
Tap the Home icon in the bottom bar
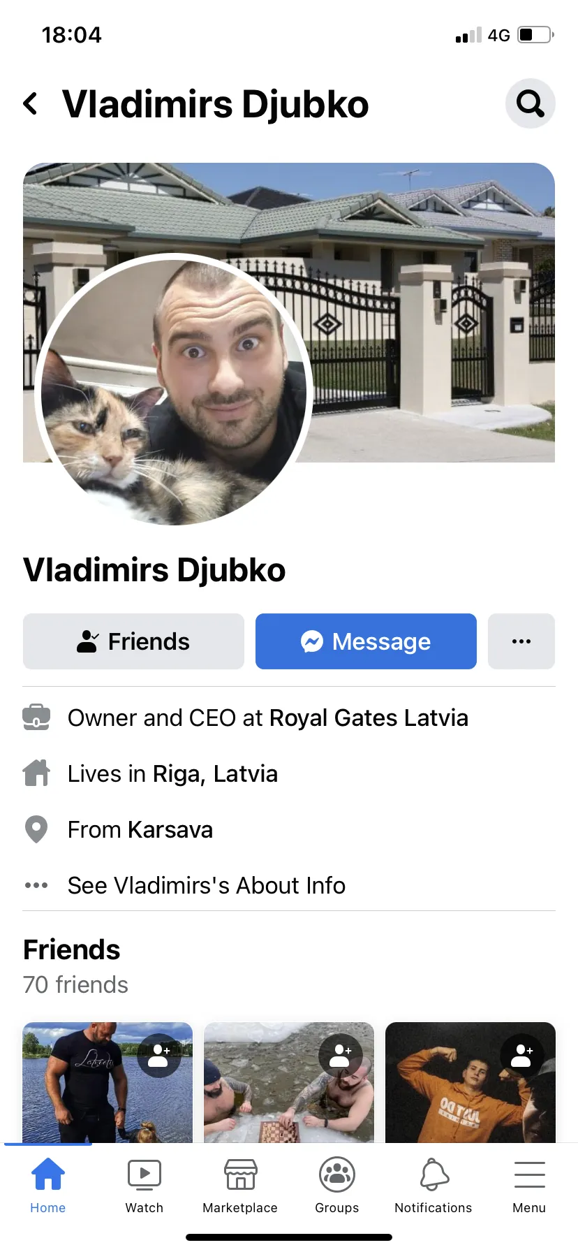[x=48, y=1187]
